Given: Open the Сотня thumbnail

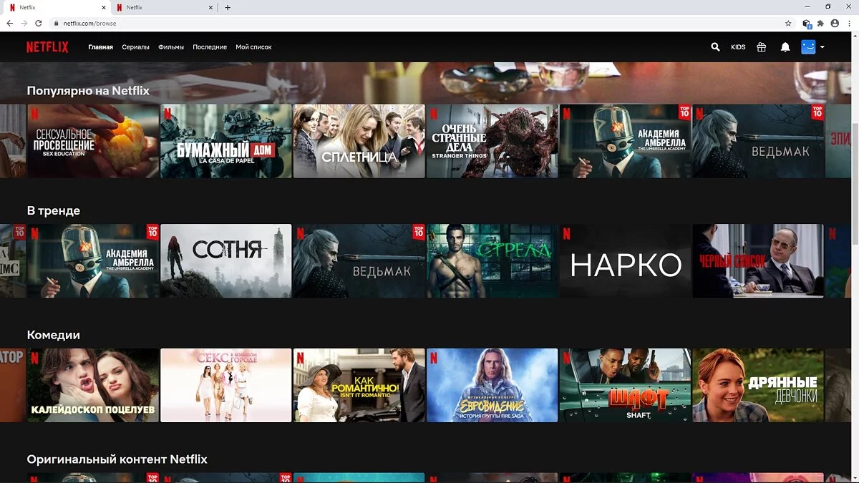Looking at the screenshot, I should click(226, 261).
